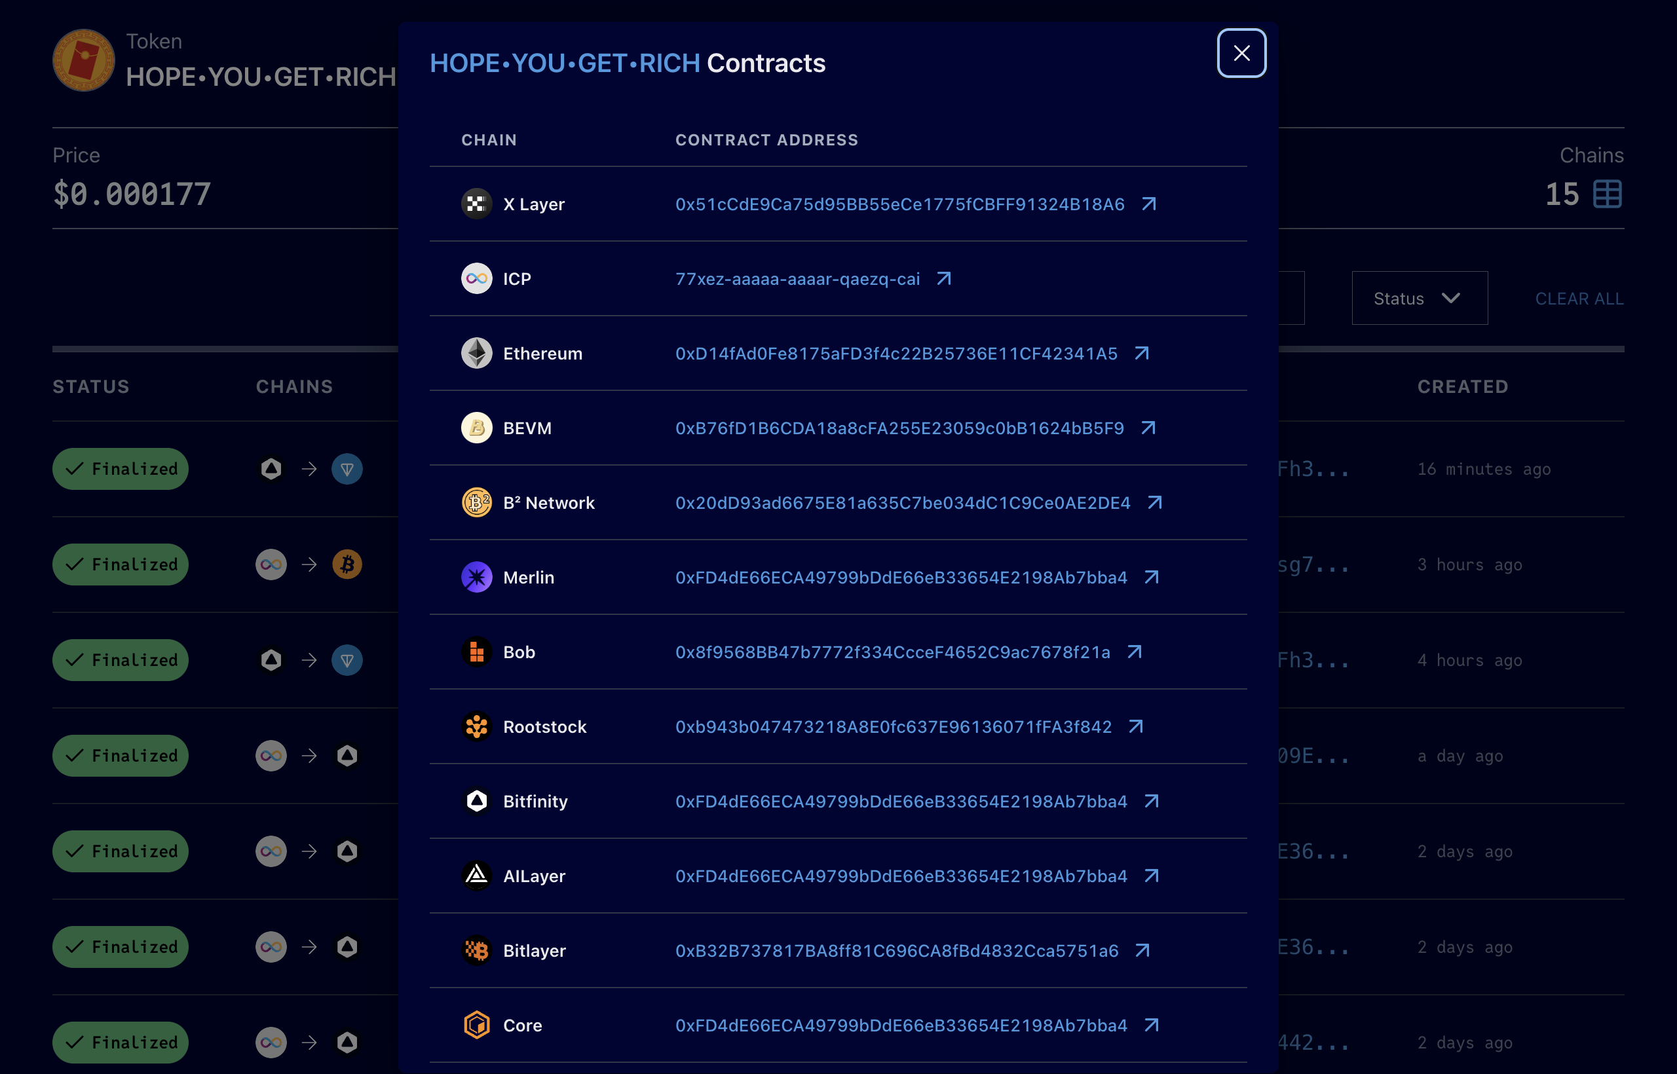This screenshot has width=1677, height=1074.
Task: Click the ICP infinity logo
Action: 476,278
